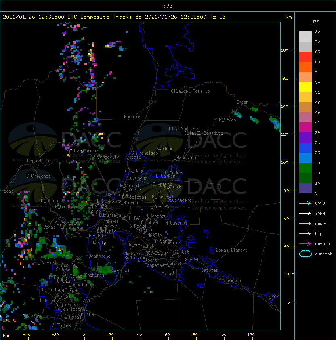
Task: Click the 'Chapanay' label
Action: (x=157, y=216)
